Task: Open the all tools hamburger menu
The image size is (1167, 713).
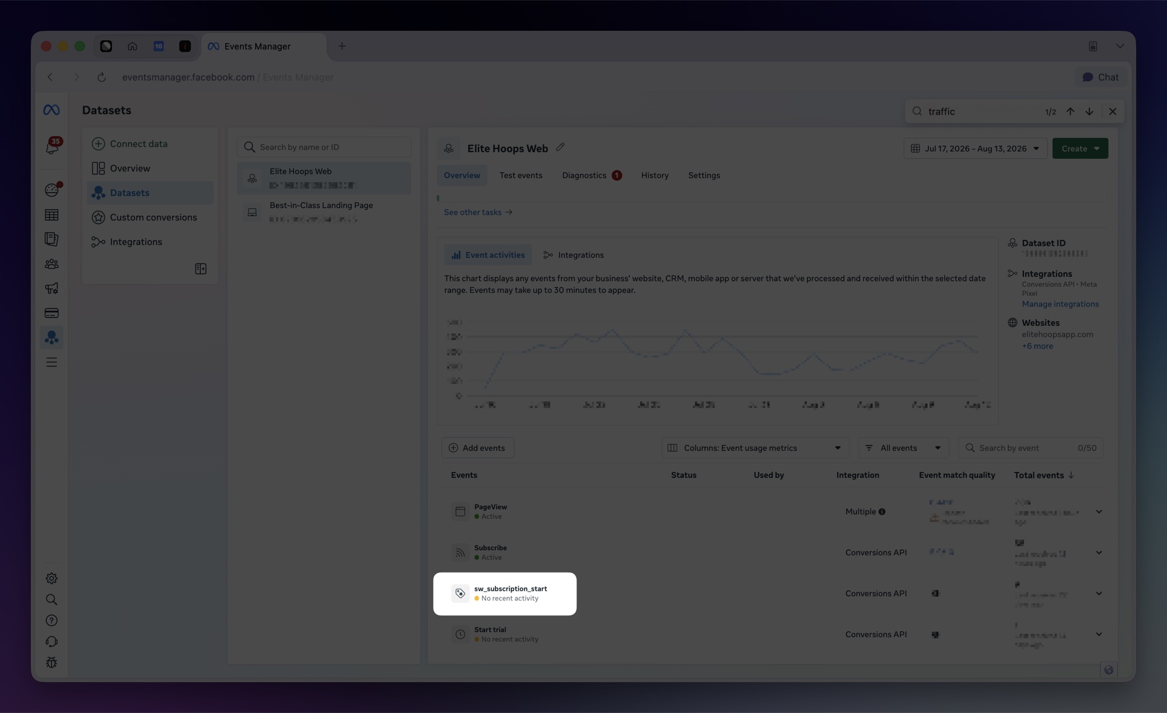Action: click(51, 362)
